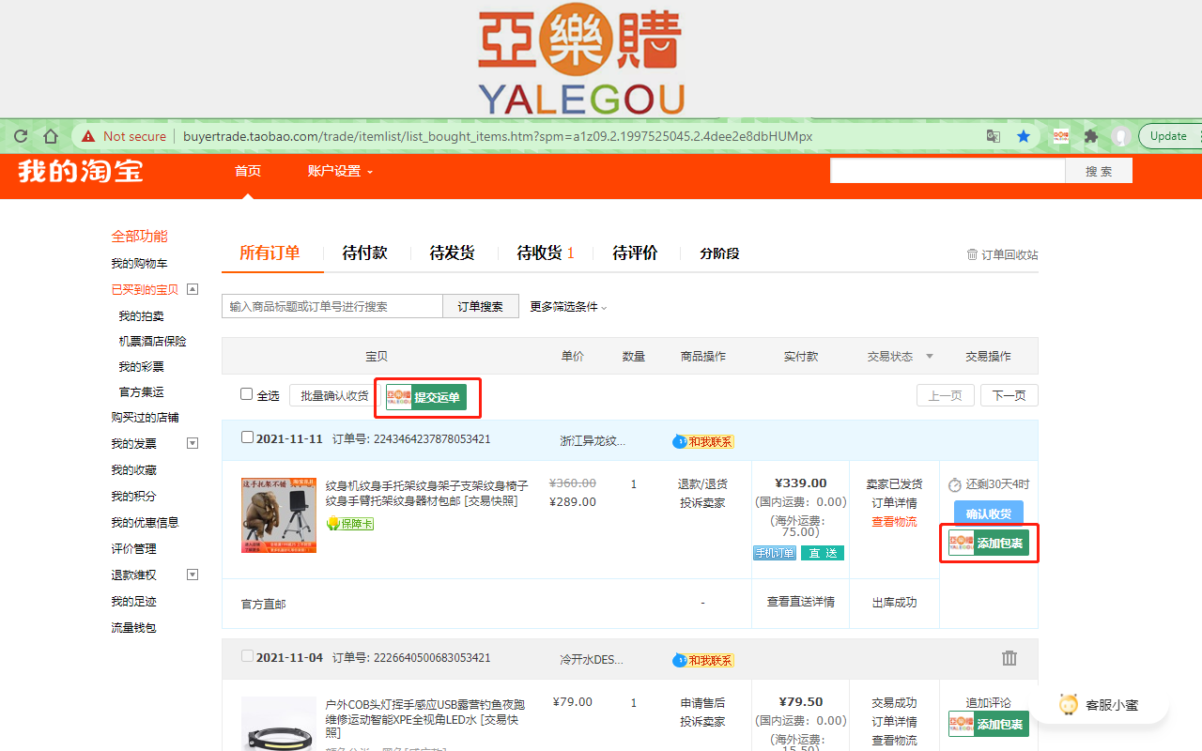Go to the browser home page icon
The width and height of the screenshot is (1202, 751).
(x=51, y=136)
